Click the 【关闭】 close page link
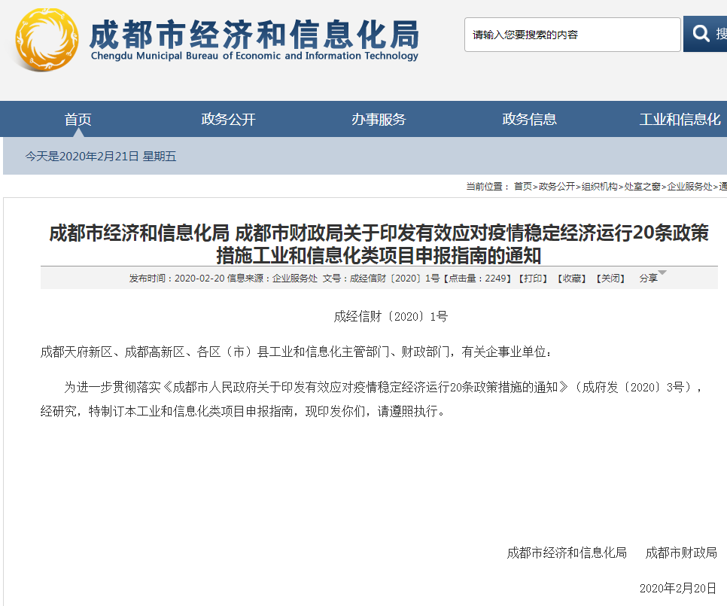The width and height of the screenshot is (727, 606). tap(610, 279)
